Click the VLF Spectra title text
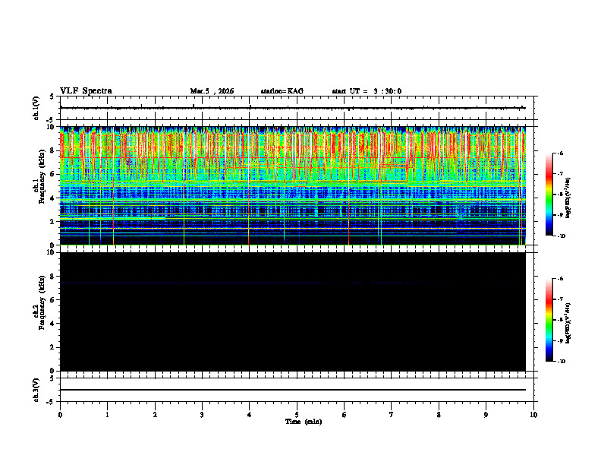Image resolution: width=601 pixels, height=465 pixels. [x=86, y=91]
